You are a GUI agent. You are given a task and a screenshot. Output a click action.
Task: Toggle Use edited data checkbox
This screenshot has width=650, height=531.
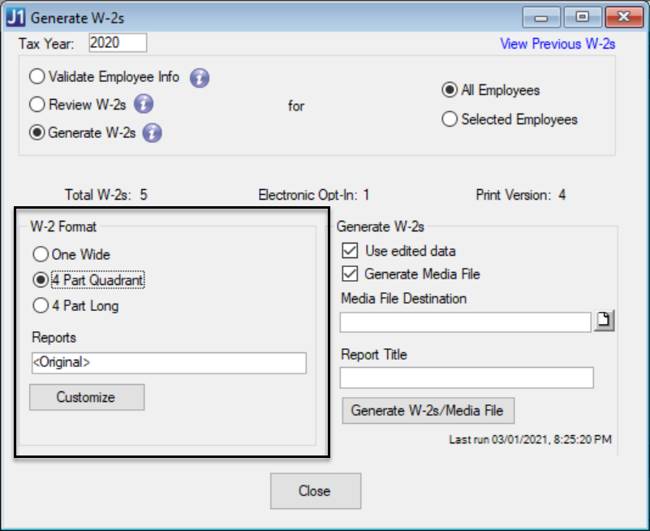[x=351, y=251]
